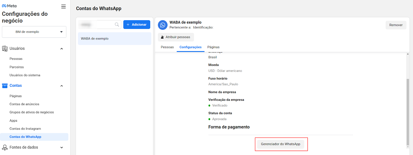This screenshot has height=155, width=413.
Task: Click the Usuários section icon
Action: click(5, 49)
